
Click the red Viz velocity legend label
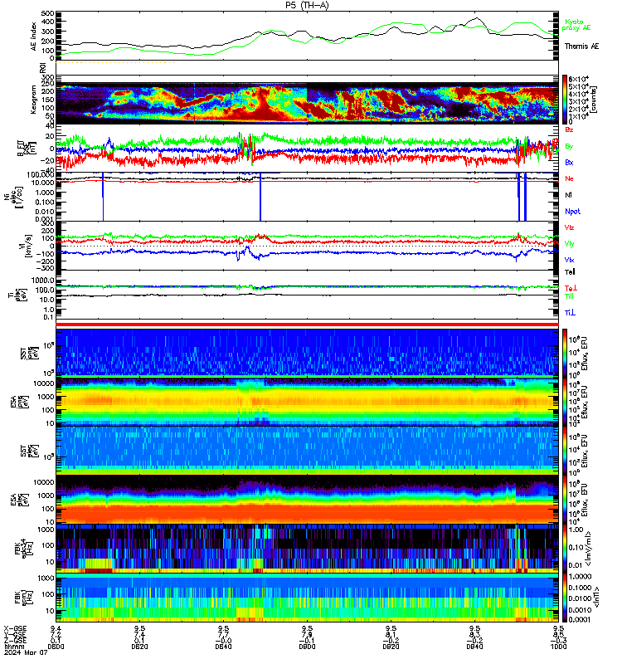[x=569, y=227]
